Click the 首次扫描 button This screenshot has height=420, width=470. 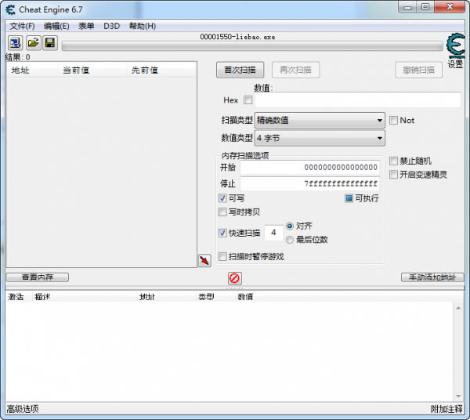tap(240, 71)
